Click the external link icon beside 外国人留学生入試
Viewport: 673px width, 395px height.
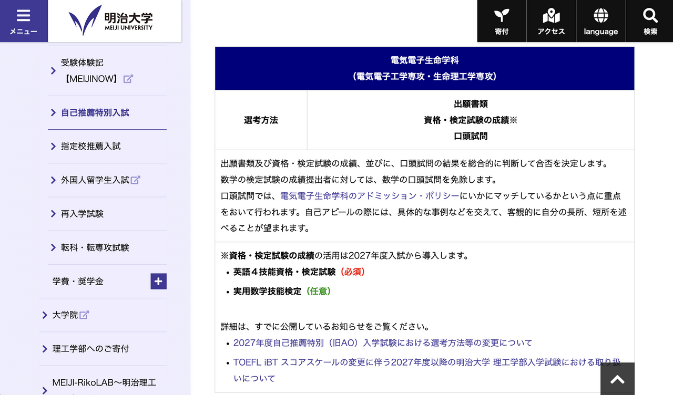(x=135, y=180)
